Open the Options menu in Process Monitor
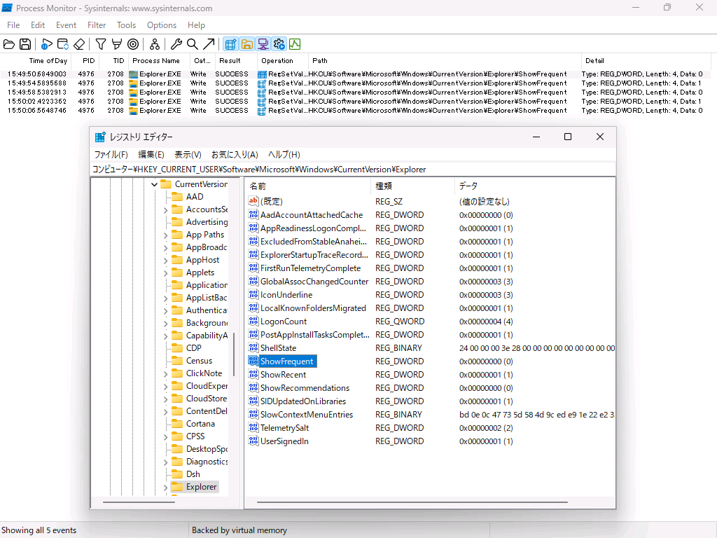Image resolution: width=717 pixels, height=538 pixels. [x=161, y=25]
